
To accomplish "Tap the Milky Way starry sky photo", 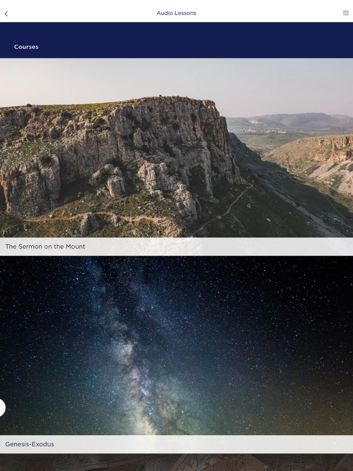I will point(177,345).
